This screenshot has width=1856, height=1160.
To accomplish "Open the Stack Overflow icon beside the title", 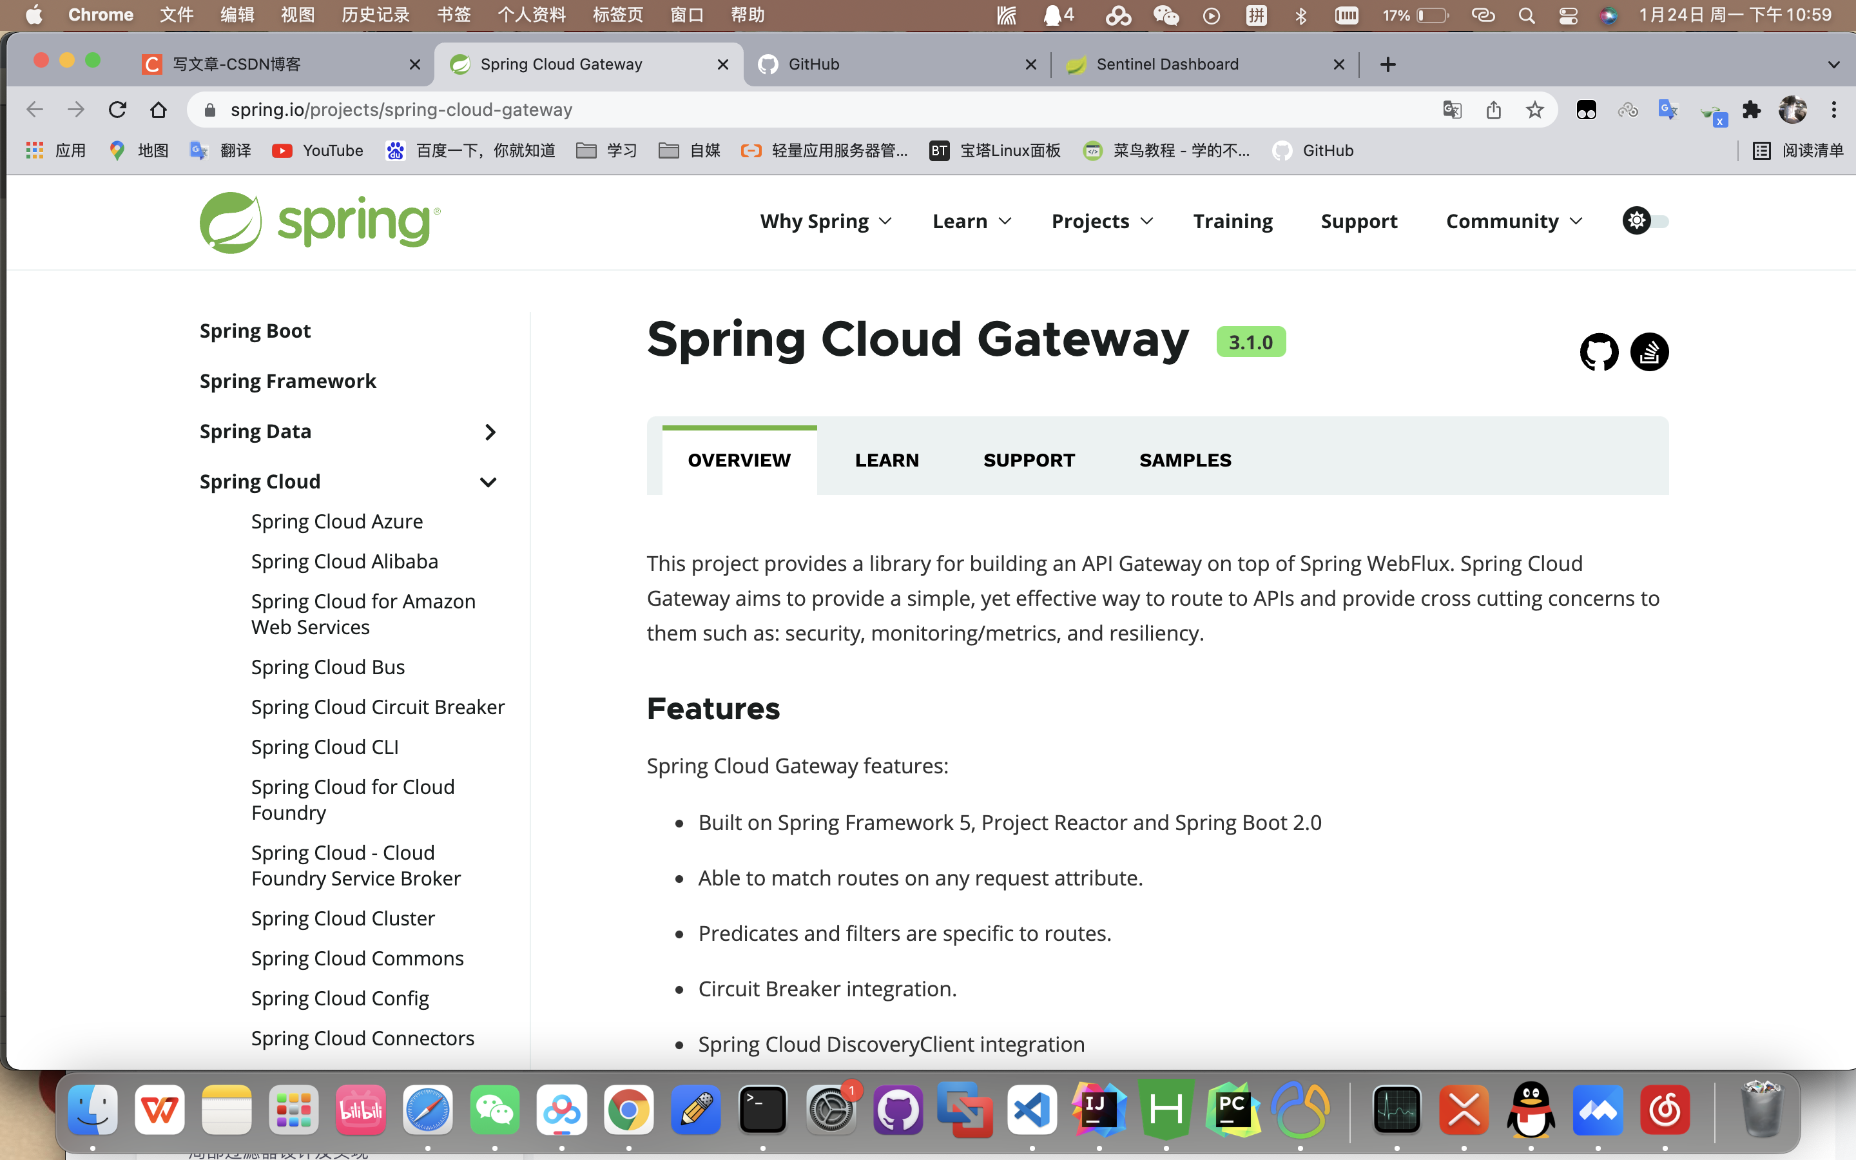I will [1649, 352].
